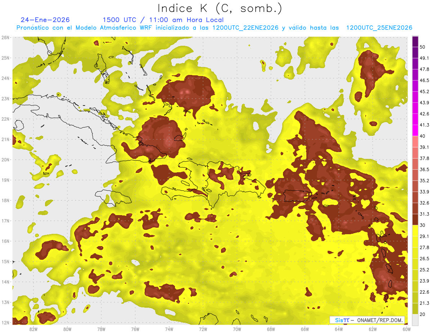The height and width of the screenshot is (334, 432).
Task: Click the longitude label "78W"
Action: (x=101, y=329)
